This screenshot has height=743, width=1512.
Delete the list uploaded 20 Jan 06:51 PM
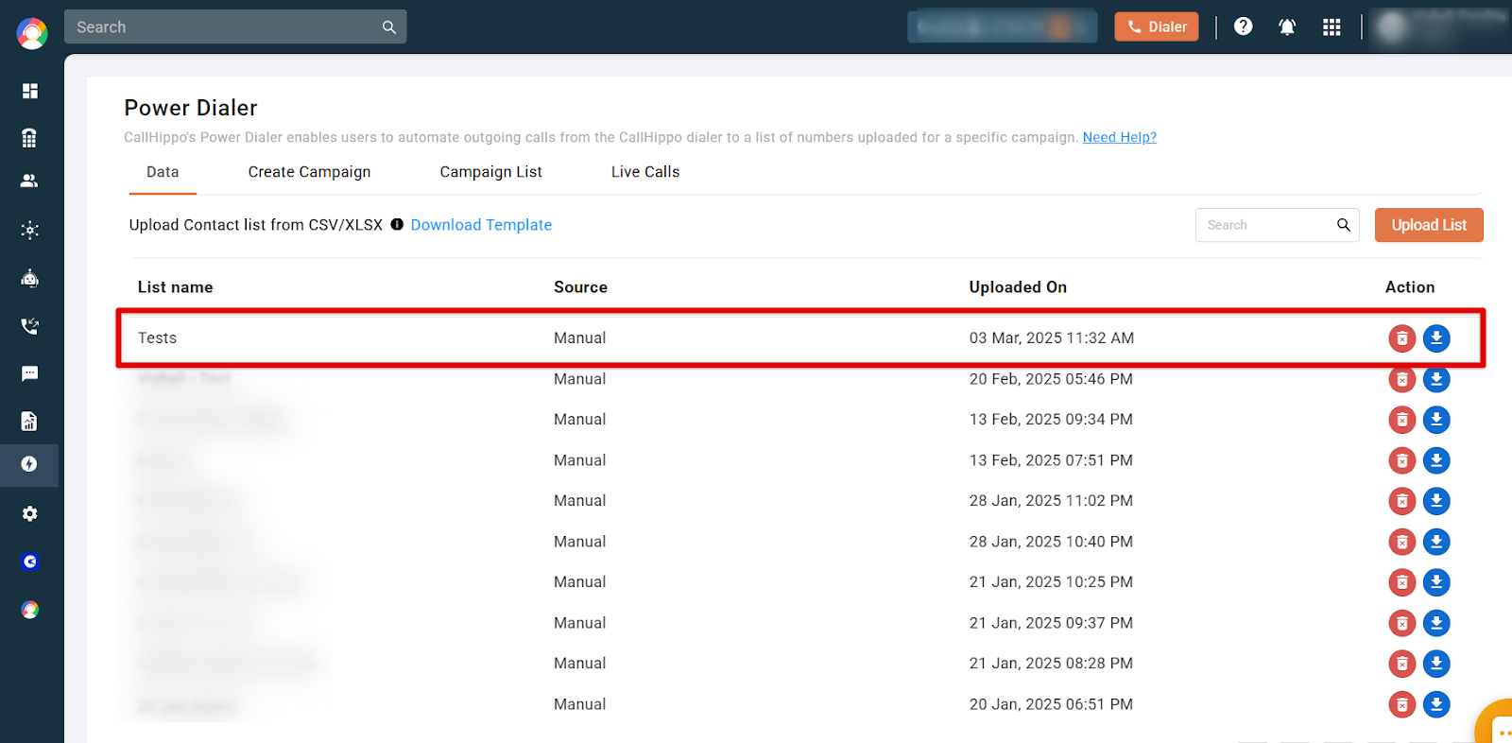tap(1402, 704)
